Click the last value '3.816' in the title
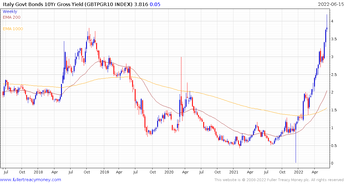Viewport: 344px width, 184px height. point(141,5)
